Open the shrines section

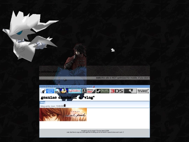pyautogui.click(x=74, y=87)
